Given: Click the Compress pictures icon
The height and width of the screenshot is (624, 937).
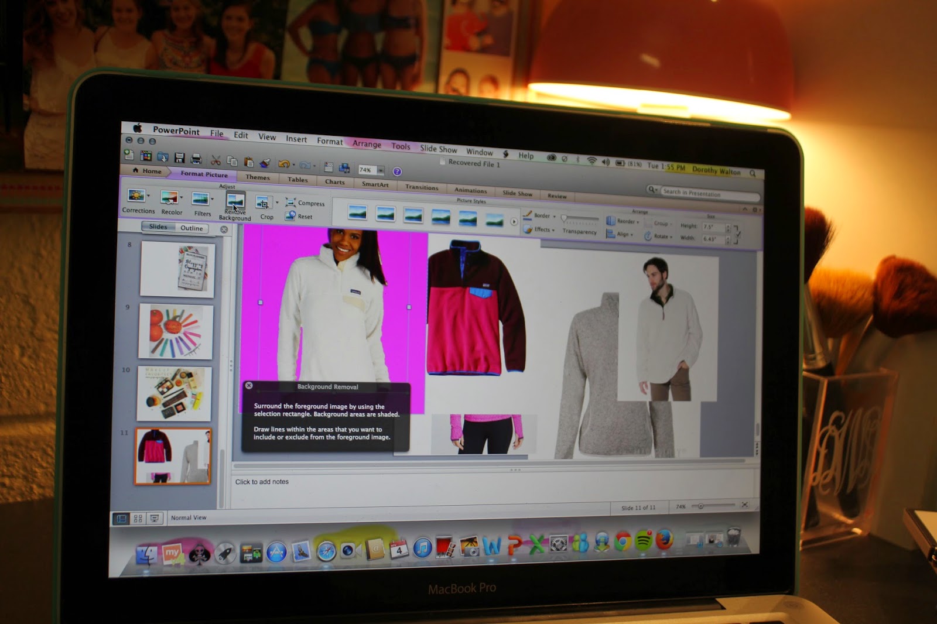Looking at the screenshot, I should coord(289,203).
